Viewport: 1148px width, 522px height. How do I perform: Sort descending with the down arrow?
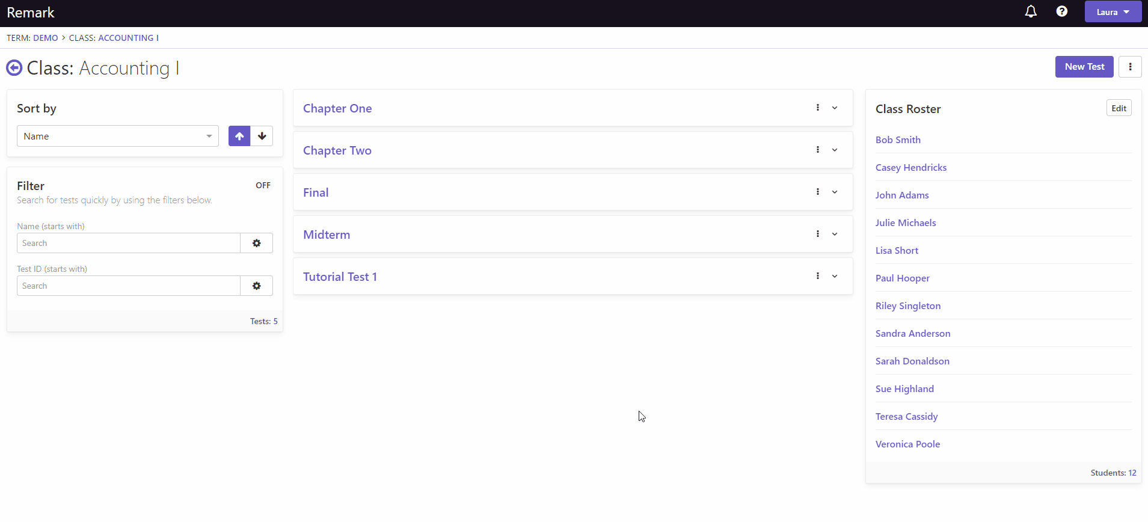pos(262,136)
